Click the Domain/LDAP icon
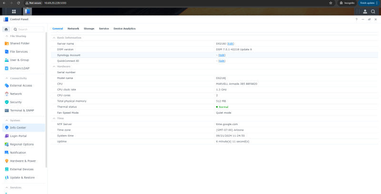The width and height of the screenshot is (381, 194). 7,68
